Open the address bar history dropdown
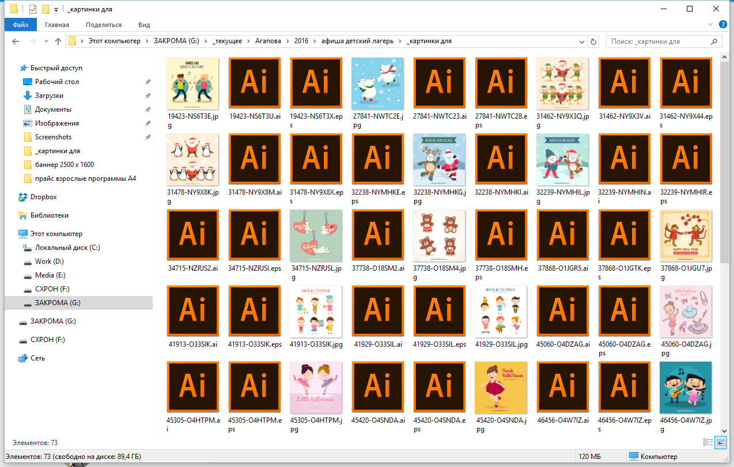 coord(582,41)
